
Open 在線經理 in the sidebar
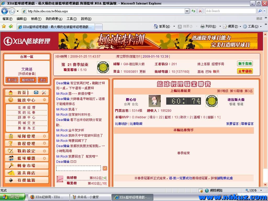point(26,108)
